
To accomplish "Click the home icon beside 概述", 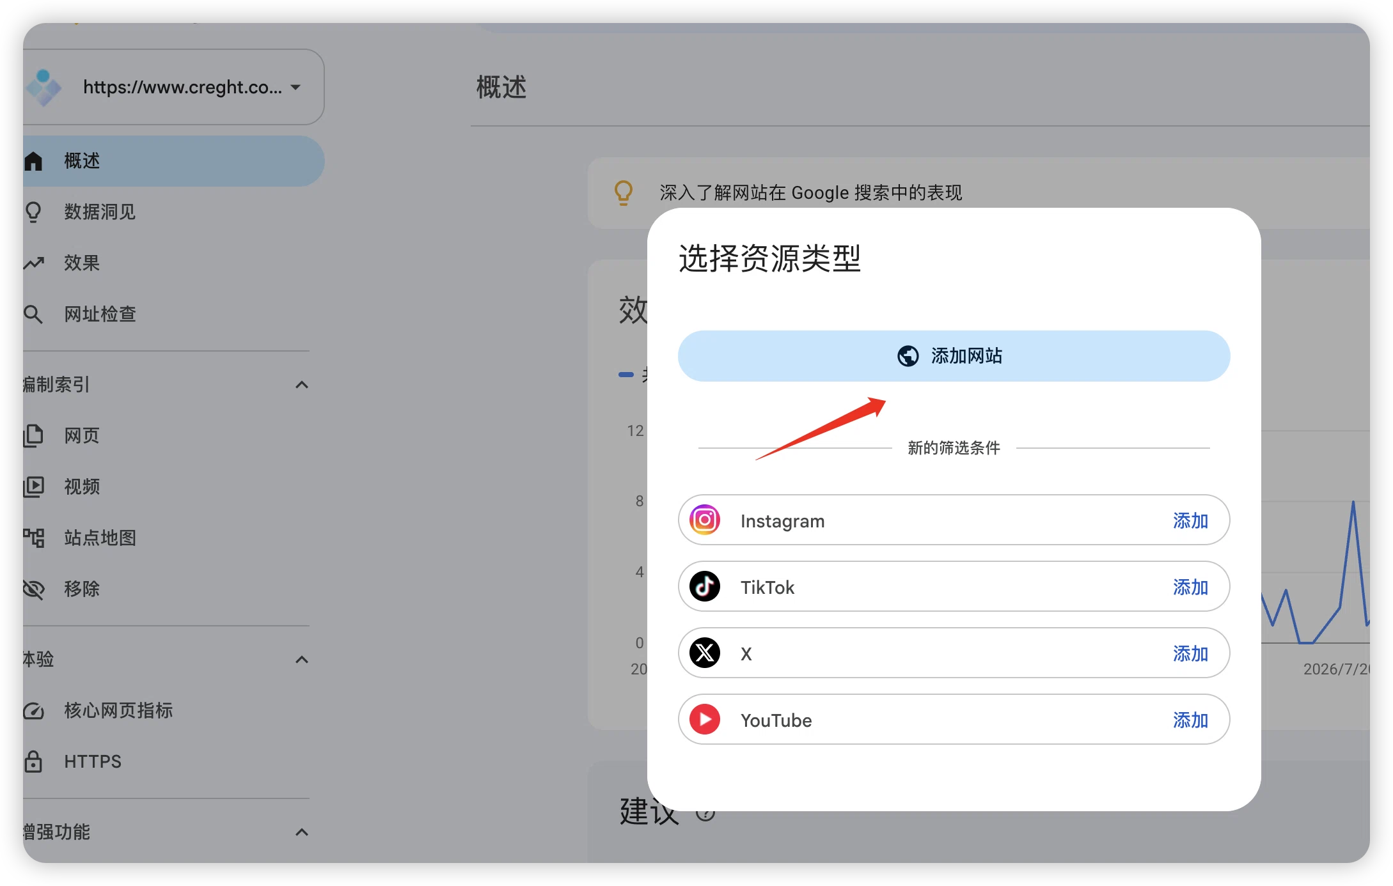I will (33, 161).
